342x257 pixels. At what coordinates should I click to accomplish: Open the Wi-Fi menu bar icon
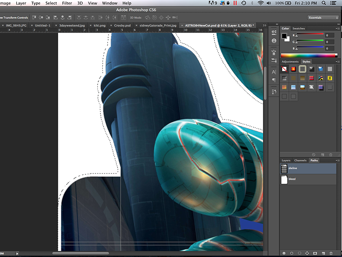click(x=260, y=3)
